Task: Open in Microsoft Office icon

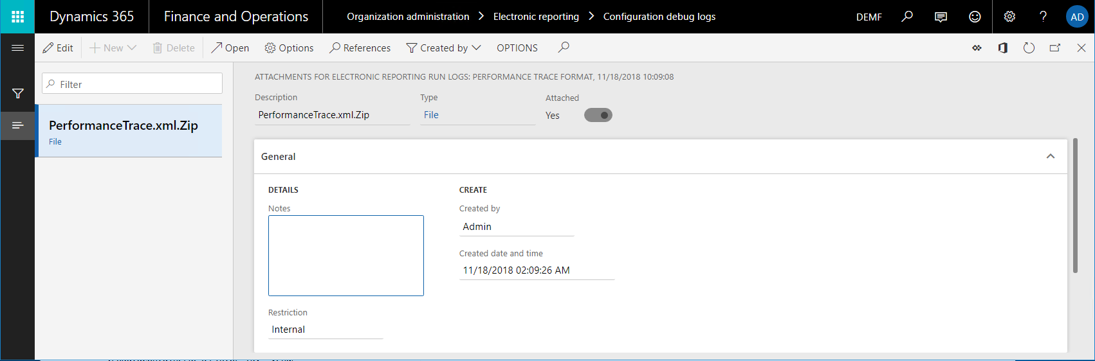Action: [1002, 48]
